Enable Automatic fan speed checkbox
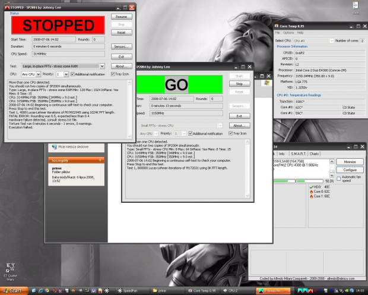368x295 pixels. 340,177
